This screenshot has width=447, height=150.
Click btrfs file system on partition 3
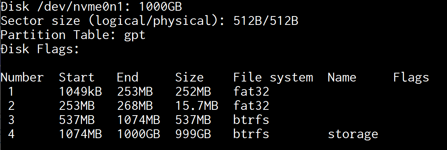pyautogui.click(x=251, y=120)
